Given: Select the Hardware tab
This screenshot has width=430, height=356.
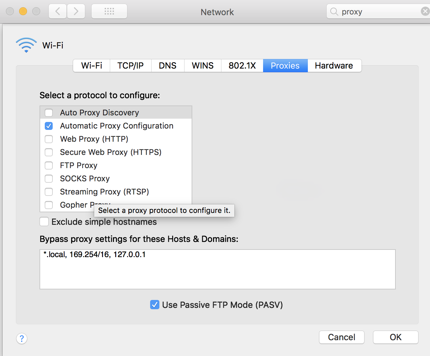Looking at the screenshot, I should (334, 66).
